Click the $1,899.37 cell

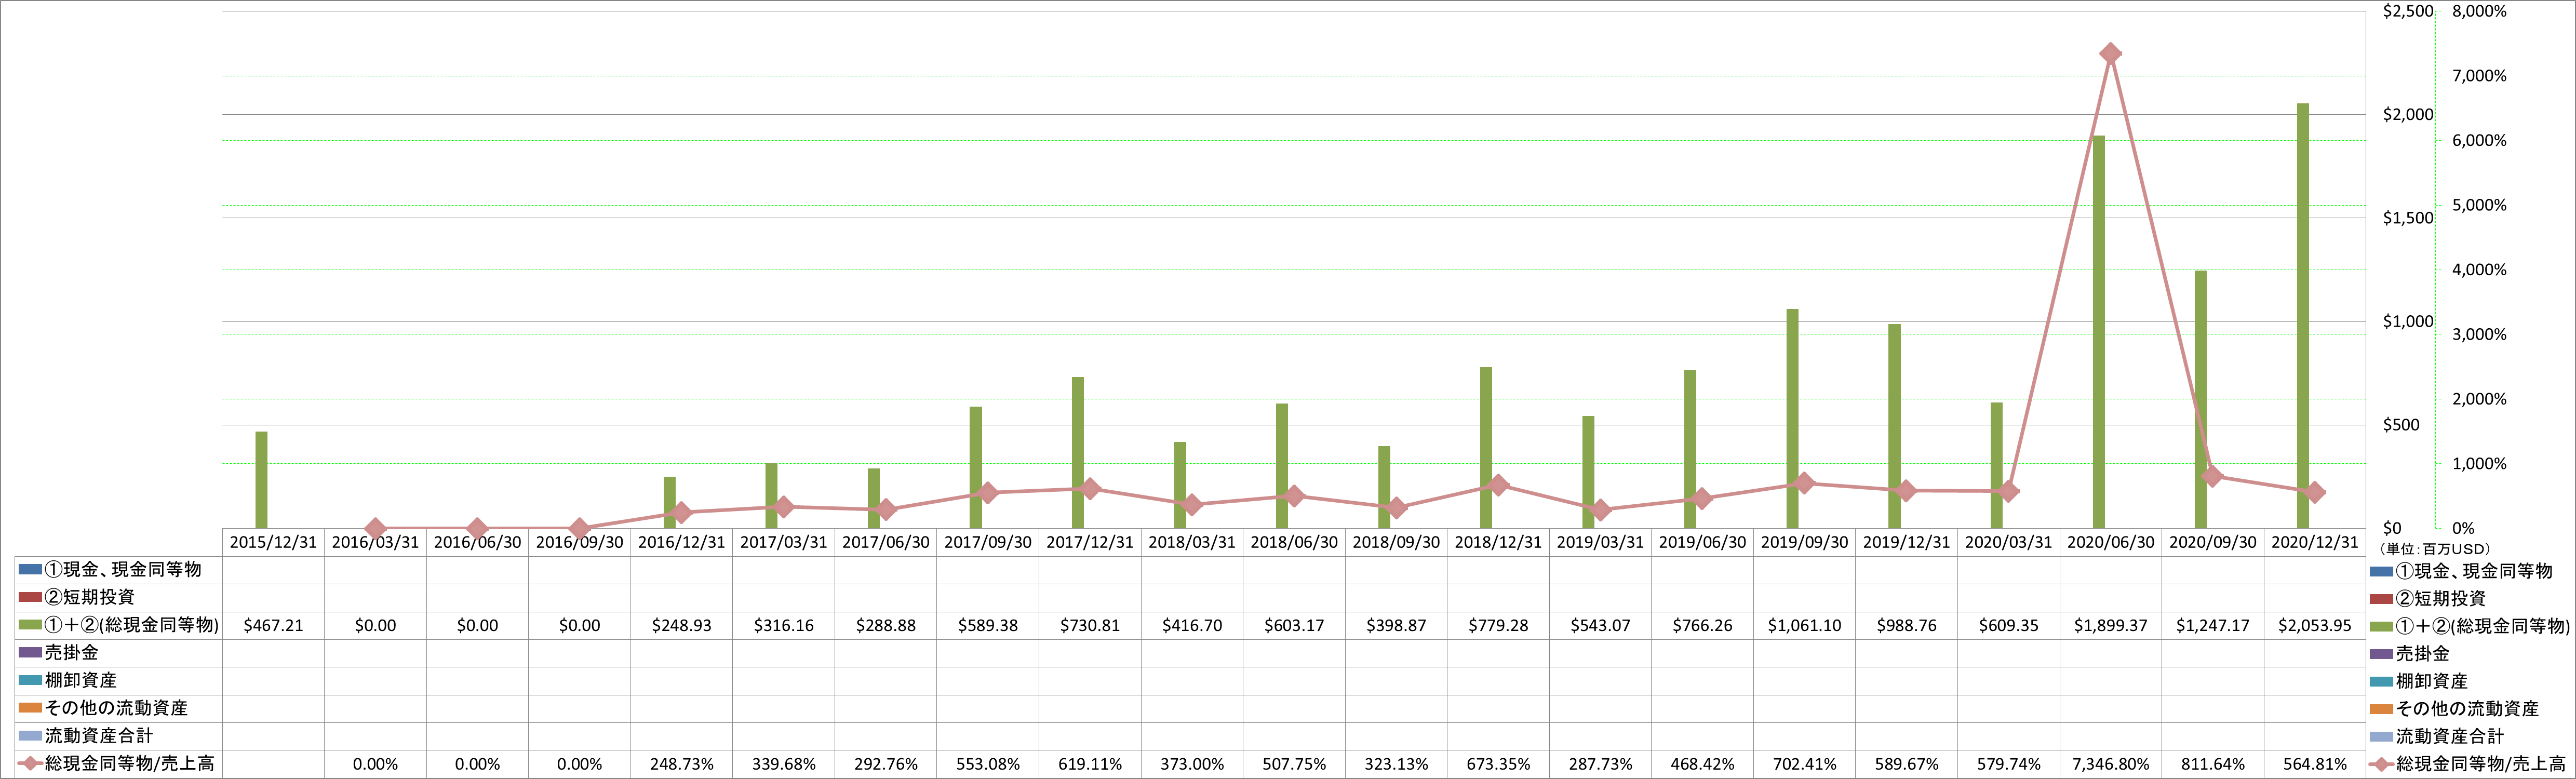pyautogui.click(x=2111, y=625)
